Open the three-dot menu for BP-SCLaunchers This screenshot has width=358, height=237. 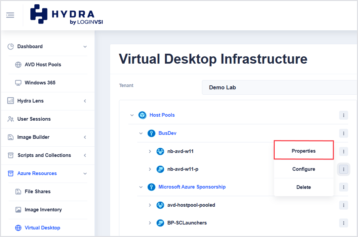click(343, 223)
